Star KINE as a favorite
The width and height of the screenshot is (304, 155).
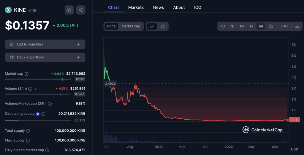pos(69,10)
